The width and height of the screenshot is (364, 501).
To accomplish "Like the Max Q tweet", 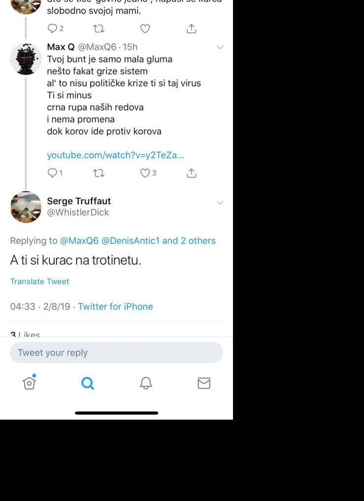I will pyautogui.click(x=145, y=173).
